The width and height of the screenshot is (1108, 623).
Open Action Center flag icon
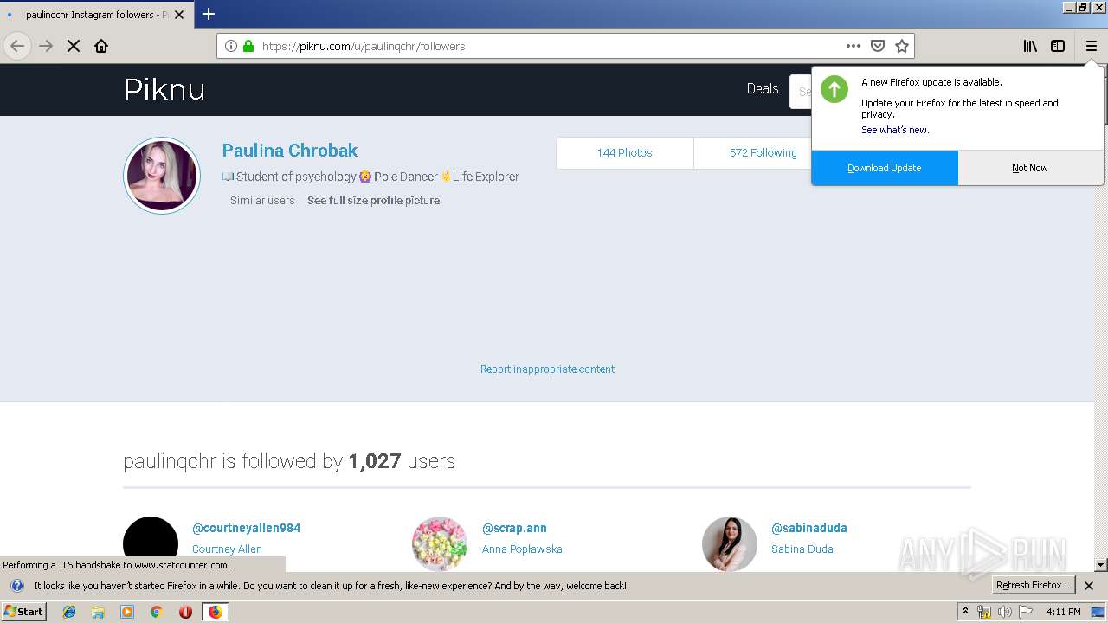(1026, 612)
